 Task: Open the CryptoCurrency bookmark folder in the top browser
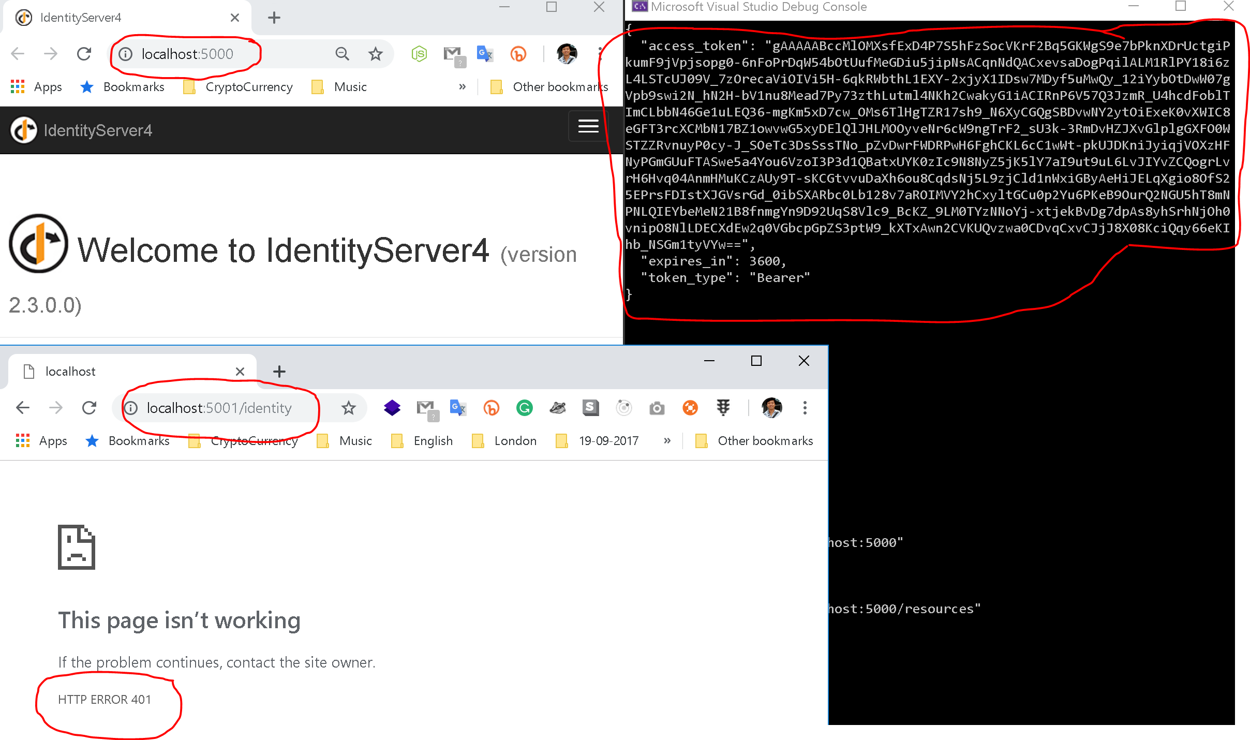(239, 87)
